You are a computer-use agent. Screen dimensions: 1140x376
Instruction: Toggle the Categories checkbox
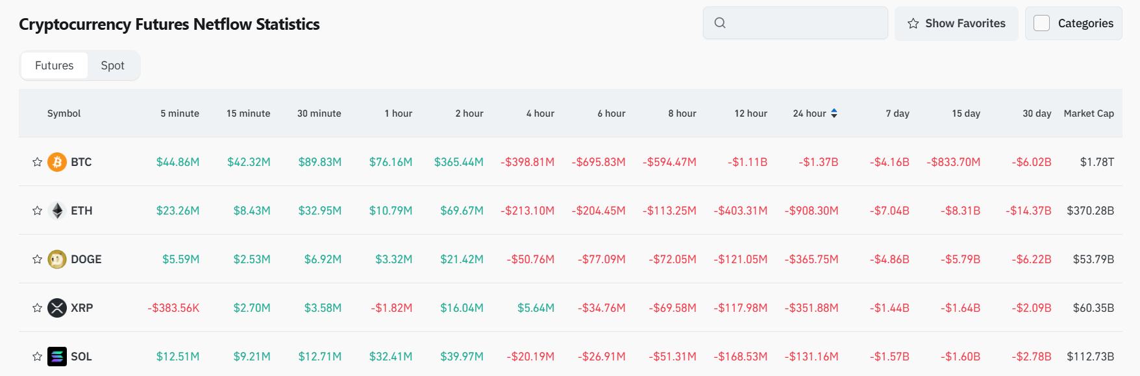tap(1041, 23)
